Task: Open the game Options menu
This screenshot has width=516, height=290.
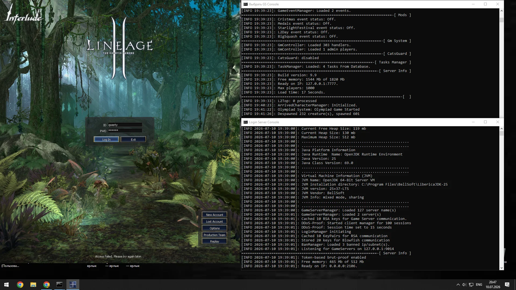Action: [214, 228]
